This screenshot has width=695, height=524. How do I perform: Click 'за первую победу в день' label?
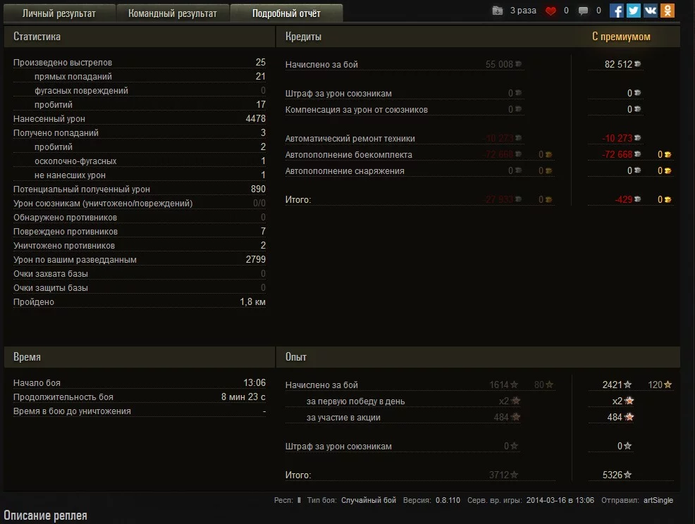point(355,401)
